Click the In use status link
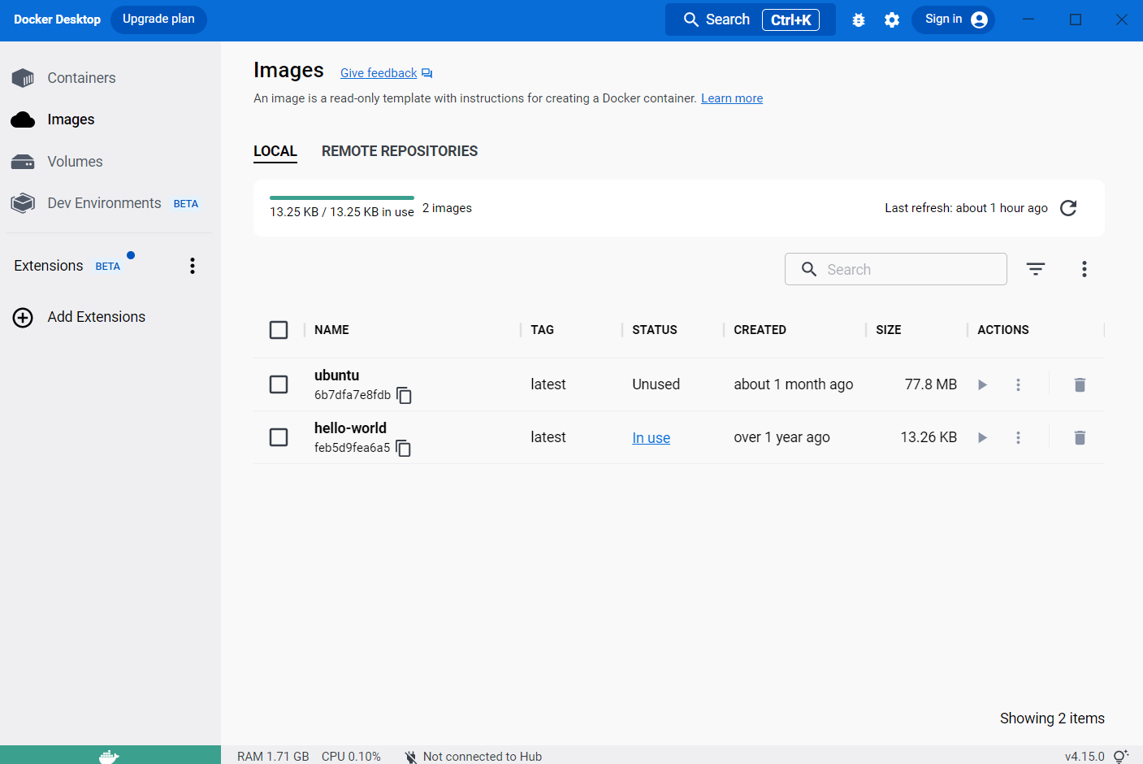The width and height of the screenshot is (1143, 764). 652,438
